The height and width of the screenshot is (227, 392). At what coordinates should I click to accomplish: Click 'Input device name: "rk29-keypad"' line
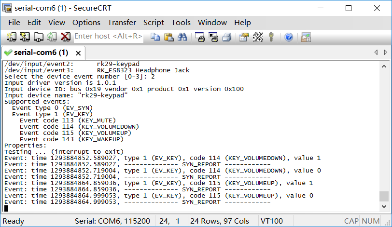click(x=66, y=95)
